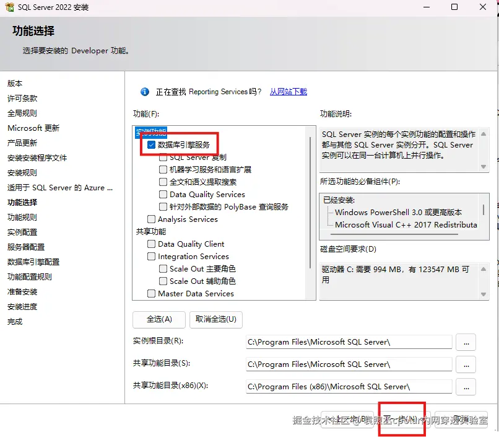Select the Microsoft 更新 sidebar step
499x437 pixels.
(x=33, y=128)
